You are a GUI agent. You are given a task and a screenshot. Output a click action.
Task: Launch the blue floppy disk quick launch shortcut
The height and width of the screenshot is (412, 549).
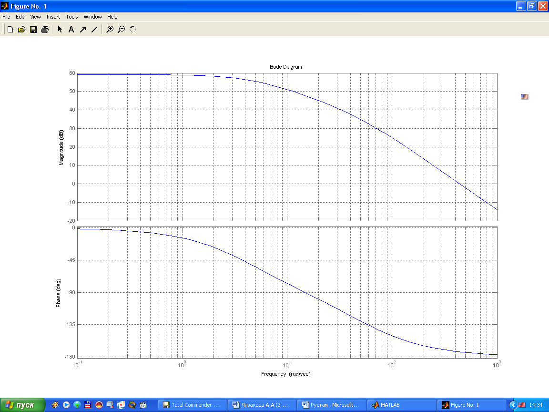point(88,405)
